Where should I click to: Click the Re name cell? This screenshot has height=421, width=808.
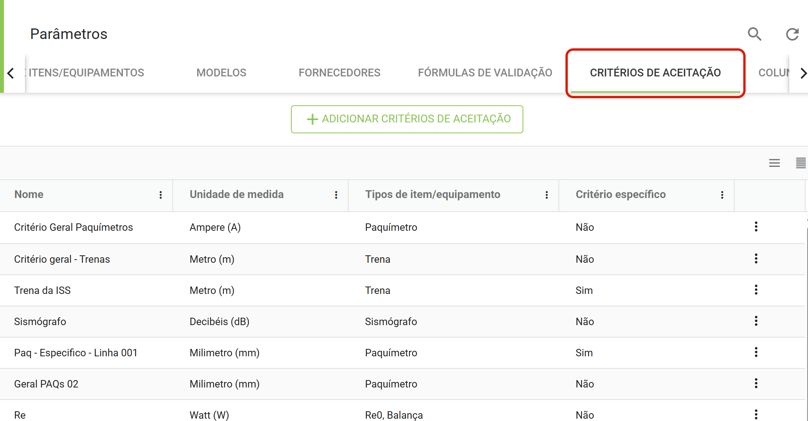click(20, 415)
